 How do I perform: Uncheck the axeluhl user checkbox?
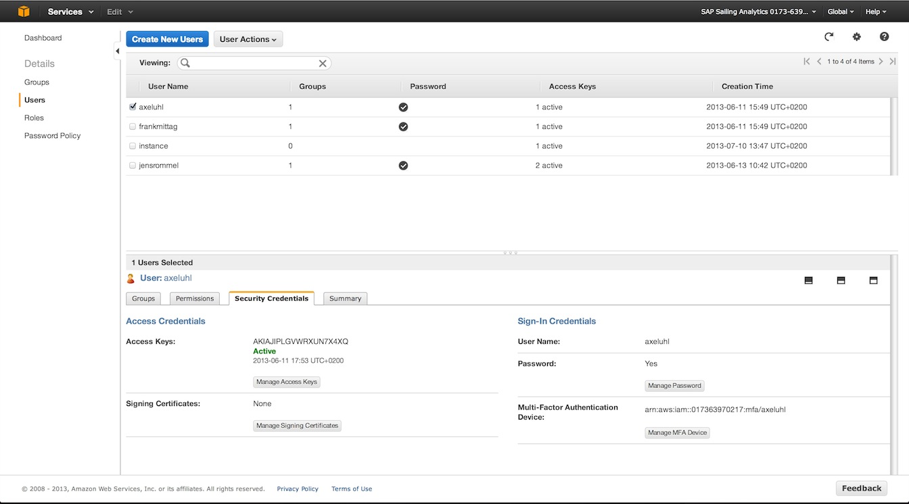click(133, 107)
